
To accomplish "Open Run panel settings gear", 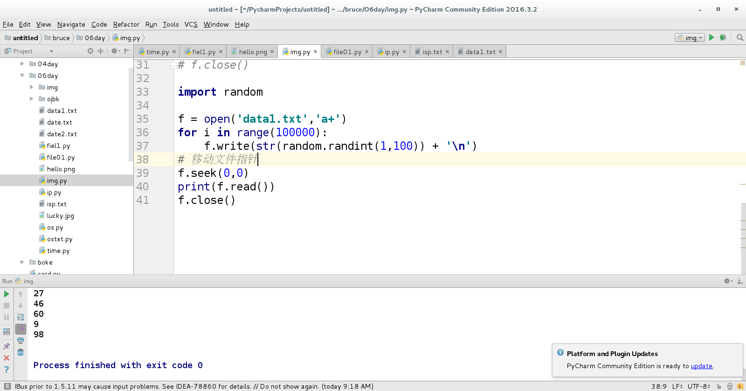I will pyautogui.click(x=728, y=281).
